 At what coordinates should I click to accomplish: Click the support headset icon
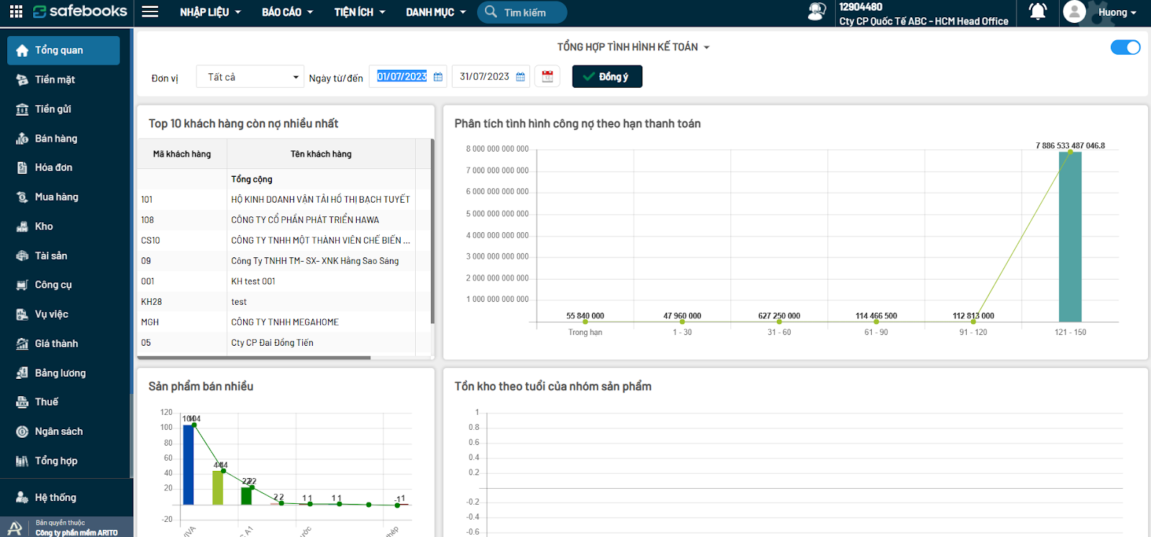(x=816, y=12)
